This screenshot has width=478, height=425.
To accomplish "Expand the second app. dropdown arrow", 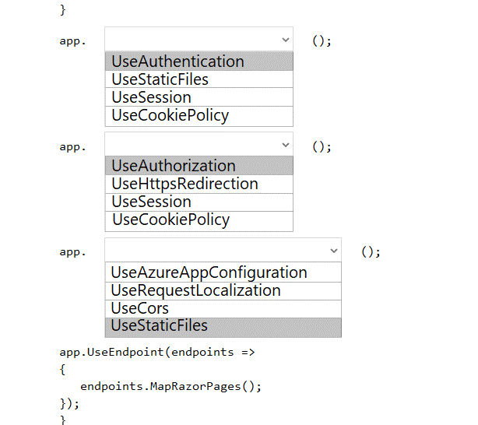I will pyautogui.click(x=285, y=146).
